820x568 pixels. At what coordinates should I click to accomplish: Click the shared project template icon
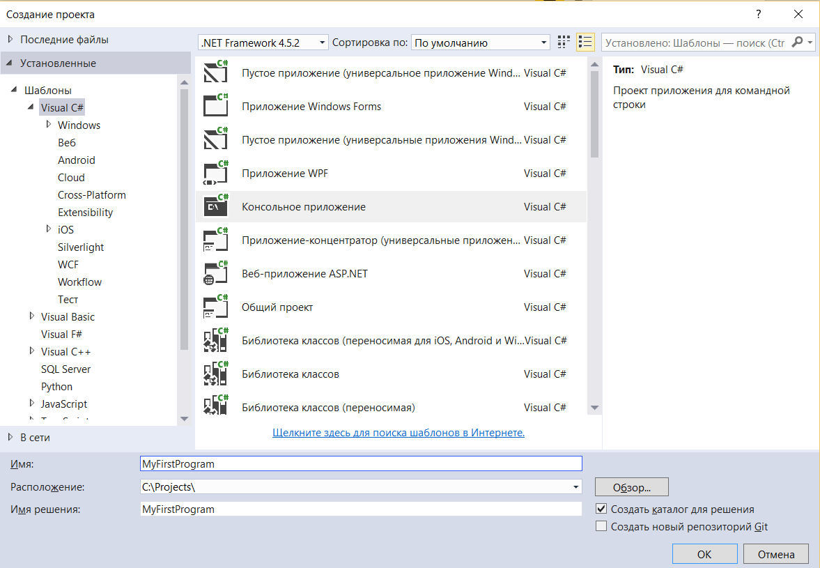point(215,307)
